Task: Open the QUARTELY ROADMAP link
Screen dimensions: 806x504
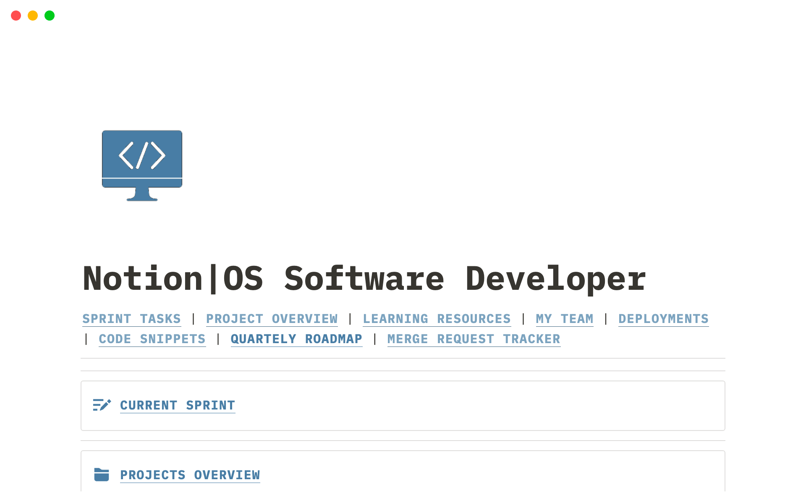Action: [x=296, y=339]
